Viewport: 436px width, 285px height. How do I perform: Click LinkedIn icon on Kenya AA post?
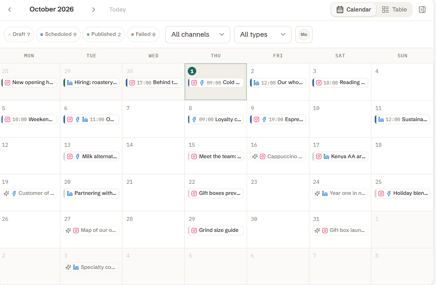click(327, 156)
